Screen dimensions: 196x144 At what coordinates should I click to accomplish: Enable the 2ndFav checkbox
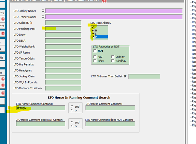(x=113, y=57)
